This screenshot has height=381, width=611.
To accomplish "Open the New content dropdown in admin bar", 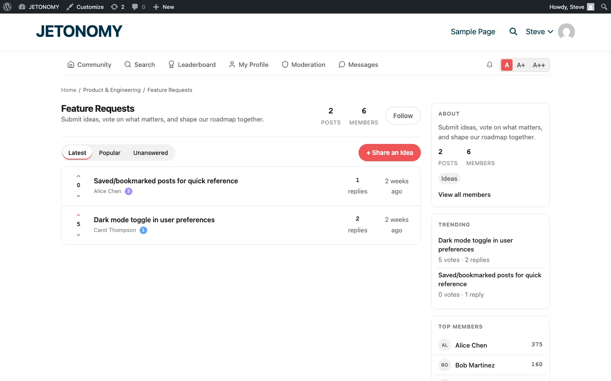I will click(163, 7).
